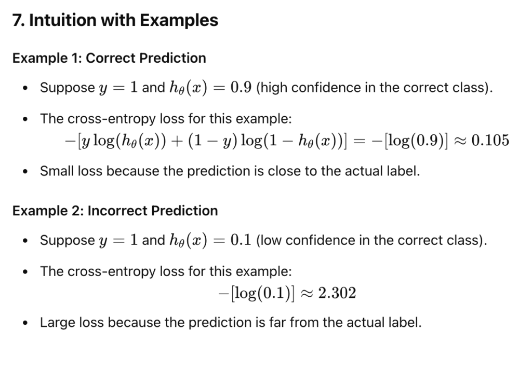
Task: Click the 'Example 1: Correct Prediction' subheading
Action: tap(109, 58)
